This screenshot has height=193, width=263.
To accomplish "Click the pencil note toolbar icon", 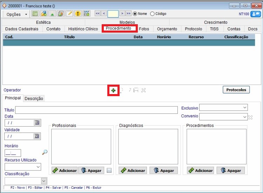I will [69, 14].
